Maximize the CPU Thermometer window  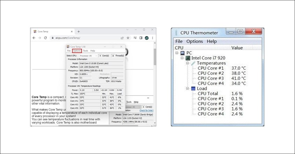click(240, 32)
